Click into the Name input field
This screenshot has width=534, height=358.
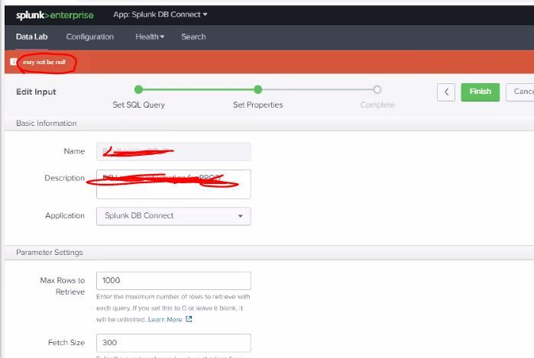[x=173, y=151]
